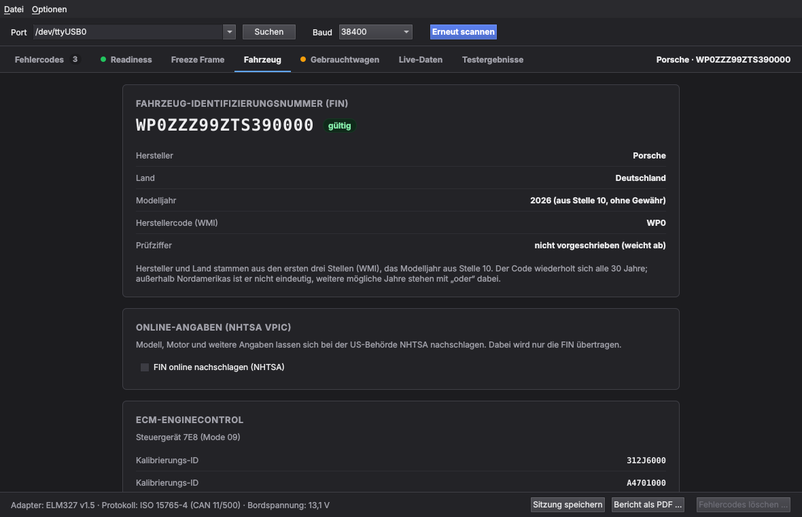Click Bericht als PDF button
Screen dimensions: 802x517
click(648, 505)
